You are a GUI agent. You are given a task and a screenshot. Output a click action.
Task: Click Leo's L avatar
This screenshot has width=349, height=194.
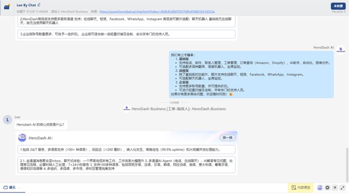8,120
